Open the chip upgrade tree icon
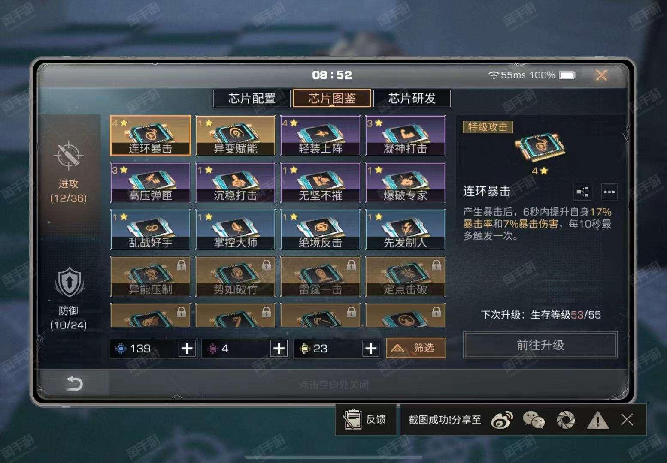Screen dimensions: 667x463 582,192
